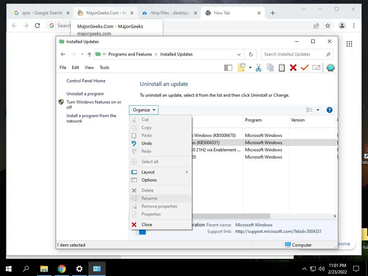Viewport: 368px width, 276px height.
Task: Click the refresh button in address bar
Action: point(250,55)
